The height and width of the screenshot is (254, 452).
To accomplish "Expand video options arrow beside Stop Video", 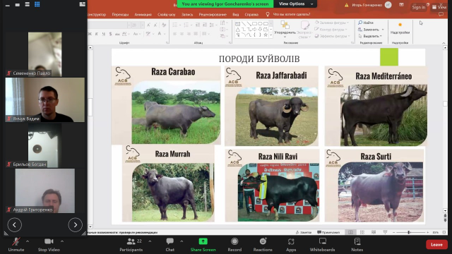I will pyautogui.click(x=62, y=241).
